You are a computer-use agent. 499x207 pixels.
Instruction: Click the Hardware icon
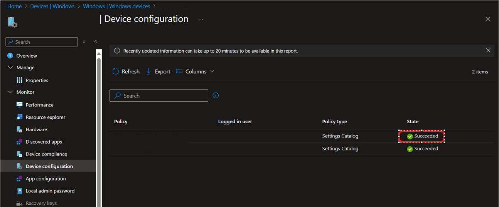(x=20, y=129)
